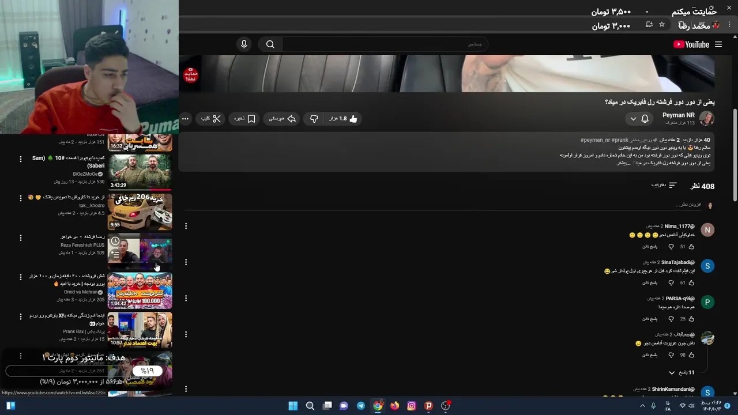Image resolution: width=738 pixels, height=415 pixels.
Task: Click the magnifier search button
Action: click(x=270, y=44)
